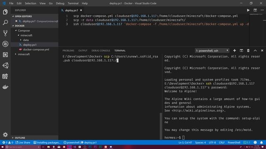Click the Windows Start button
This screenshot has width=266, height=149.
2,147
